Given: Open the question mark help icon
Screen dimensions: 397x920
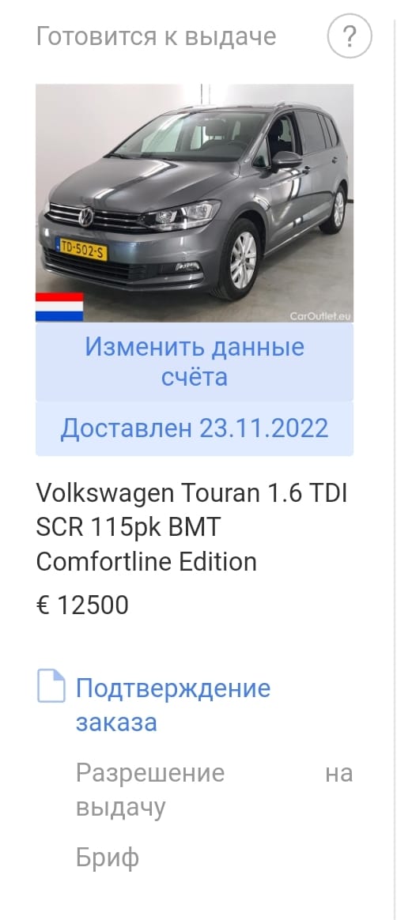Looking at the screenshot, I should (x=350, y=36).
